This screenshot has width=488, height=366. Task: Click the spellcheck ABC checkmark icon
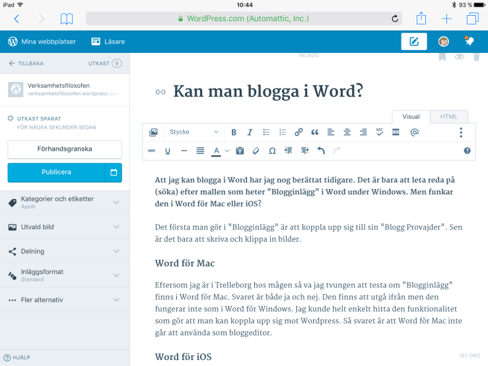tap(380, 131)
